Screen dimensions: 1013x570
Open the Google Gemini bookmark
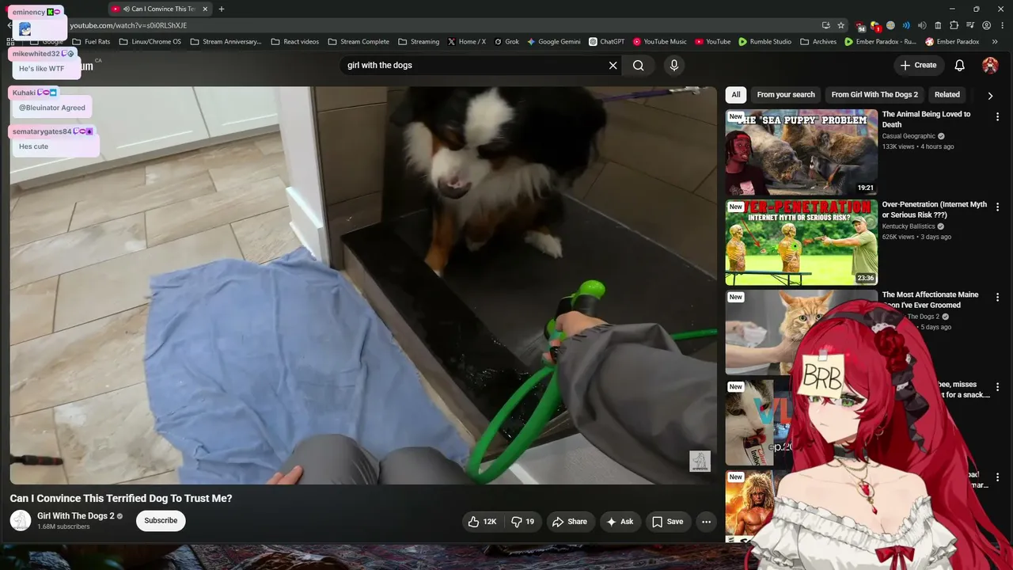[554, 42]
